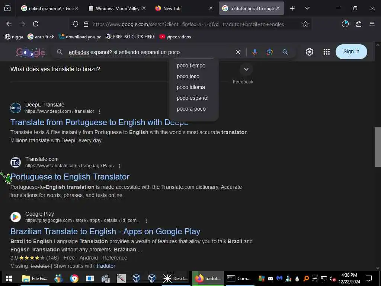
Task: Click the Malwarebytes tray icon
Action: coord(279,279)
